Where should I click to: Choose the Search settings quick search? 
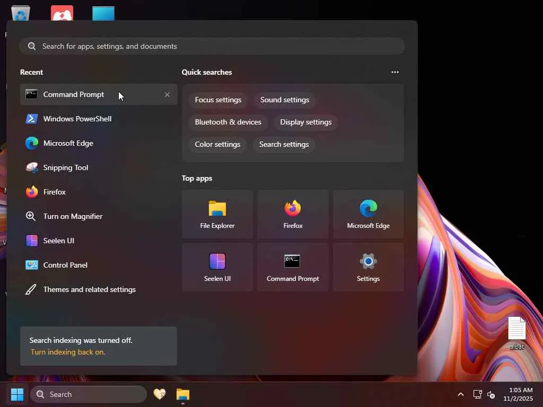[284, 144]
